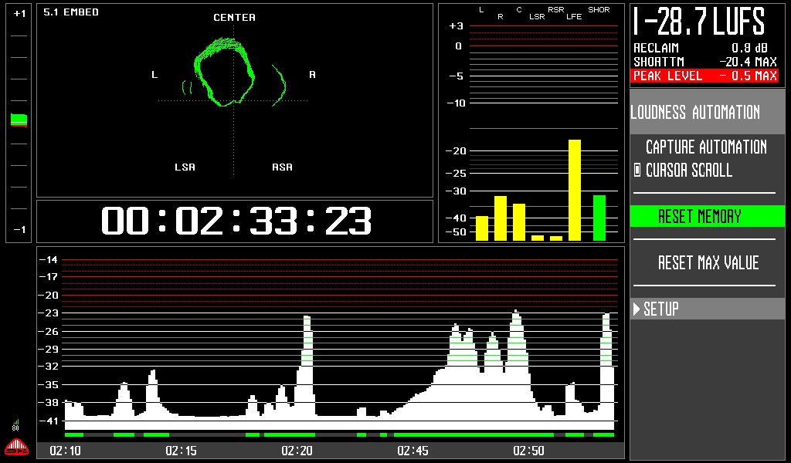Screen dimensions: 791x463
Task: Click the timecode display showing 00:02:33:23
Action: coord(236,221)
